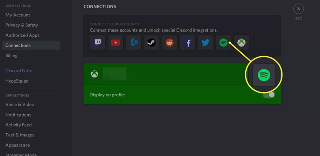Viewport: 320px width, 156px height.
Task: Click the APP SETTINGS section header
Action: point(17,95)
